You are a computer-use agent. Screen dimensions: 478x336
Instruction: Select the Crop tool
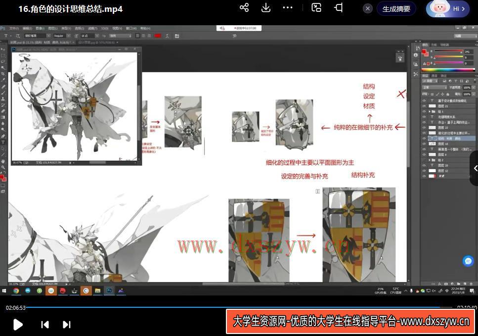click(3, 74)
